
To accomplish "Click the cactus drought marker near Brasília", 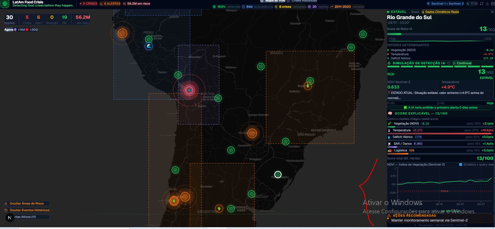I will coord(308,86).
